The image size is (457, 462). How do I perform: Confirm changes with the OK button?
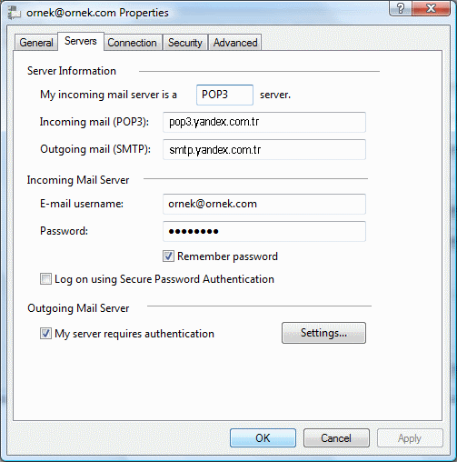(x=263, y=437)
